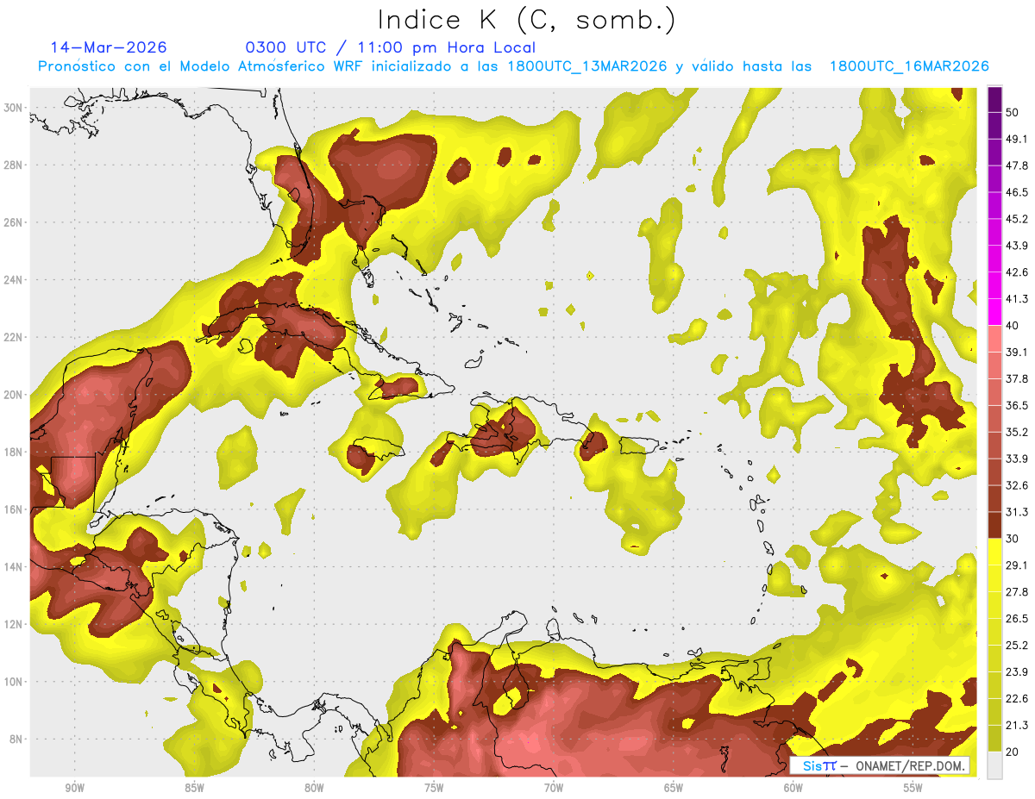Click the colorbar value label 49.1
The image size is (1035, 799).
tap(1017, 139)
